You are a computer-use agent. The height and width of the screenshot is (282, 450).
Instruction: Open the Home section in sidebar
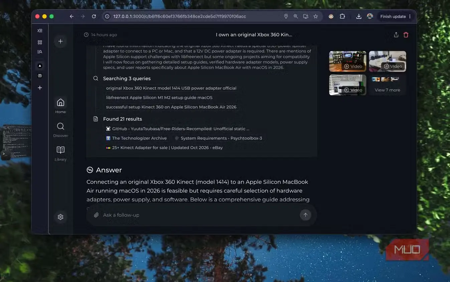coord(60,106)
